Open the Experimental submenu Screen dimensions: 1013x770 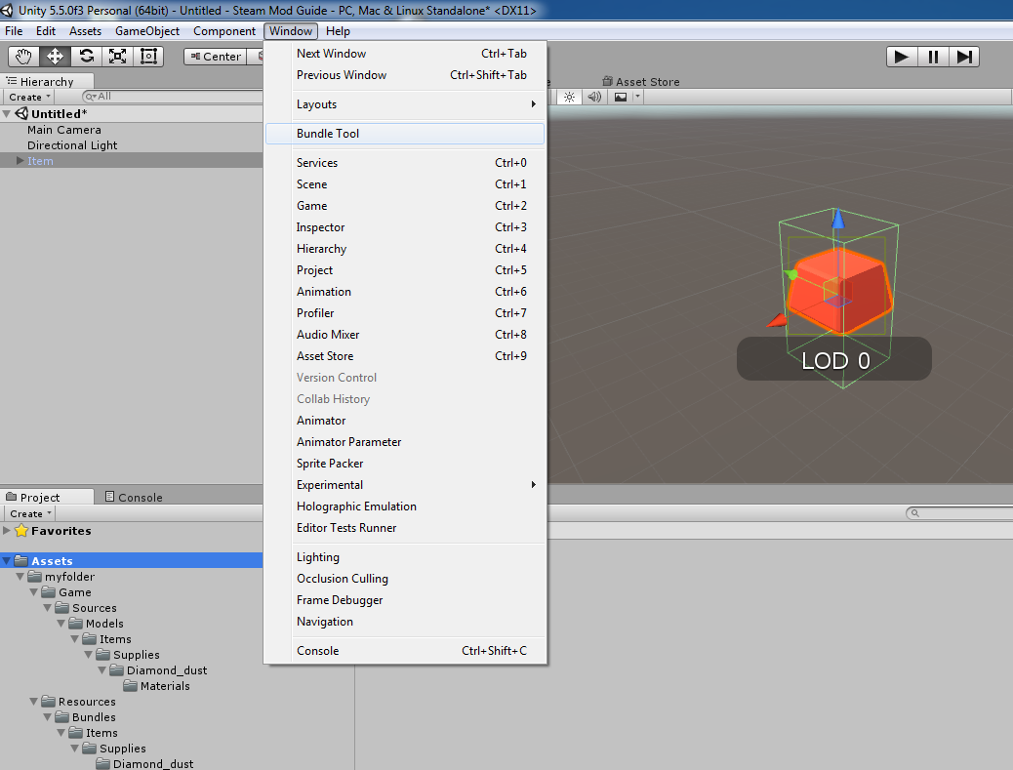coord(405,484)
